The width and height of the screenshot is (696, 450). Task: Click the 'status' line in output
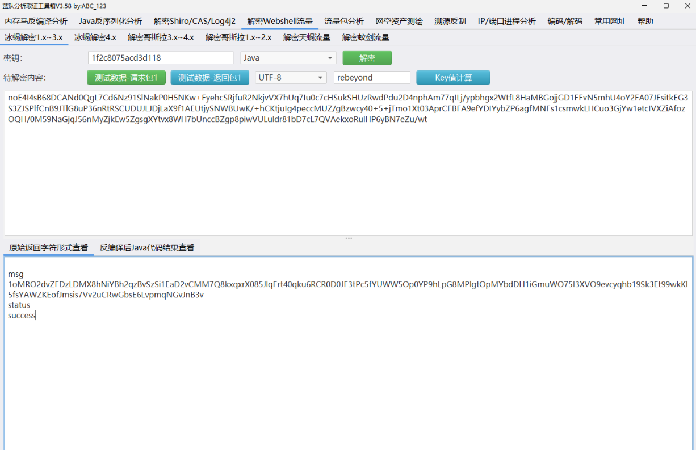pos(19,305)
